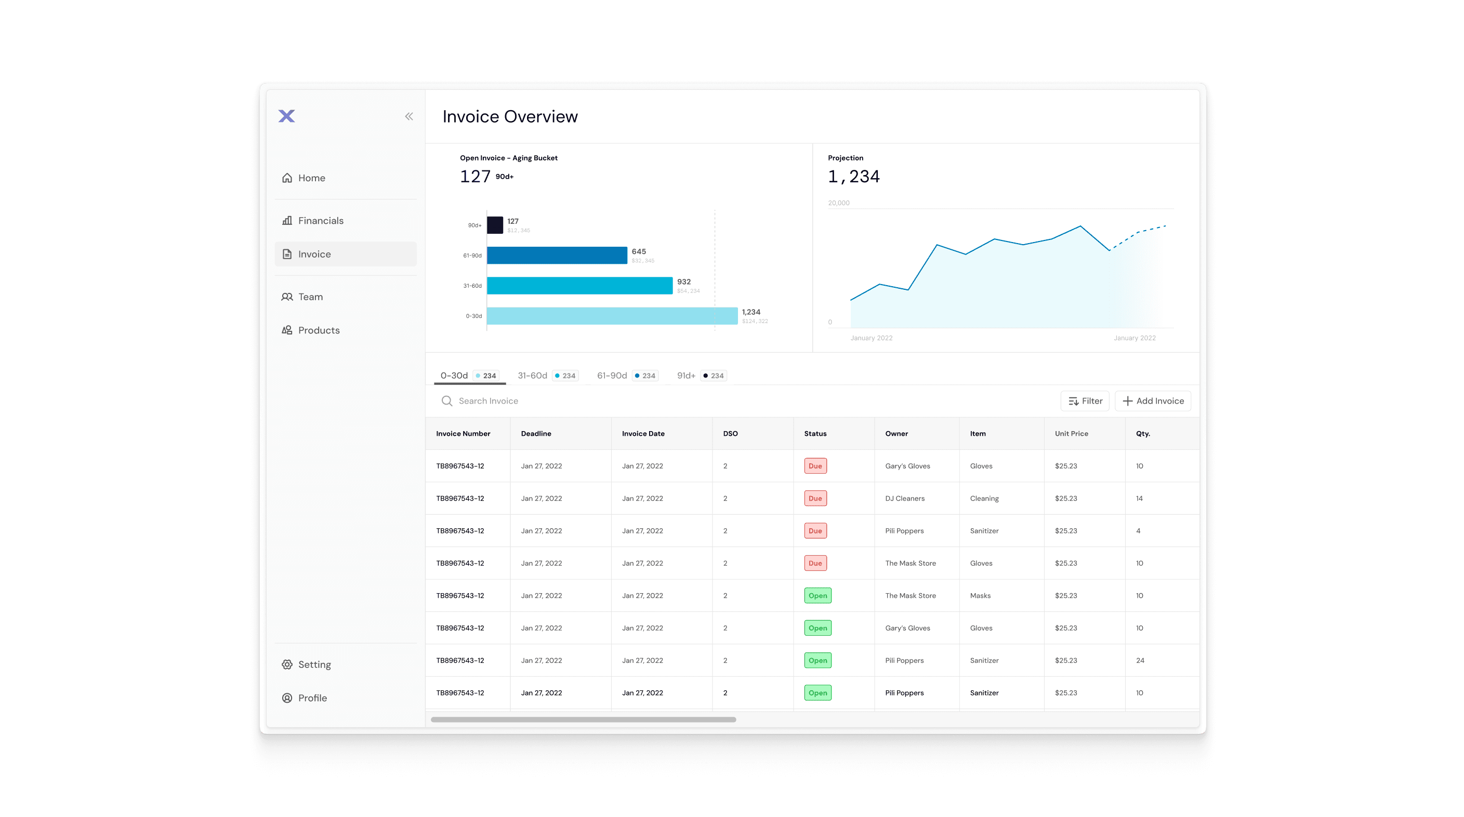Click the Products shapes icon
Screen dimensions: 1464x817
pos(287,330)
